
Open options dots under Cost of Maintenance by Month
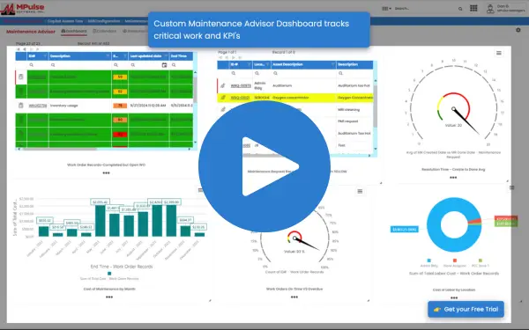tap(109, 297)
